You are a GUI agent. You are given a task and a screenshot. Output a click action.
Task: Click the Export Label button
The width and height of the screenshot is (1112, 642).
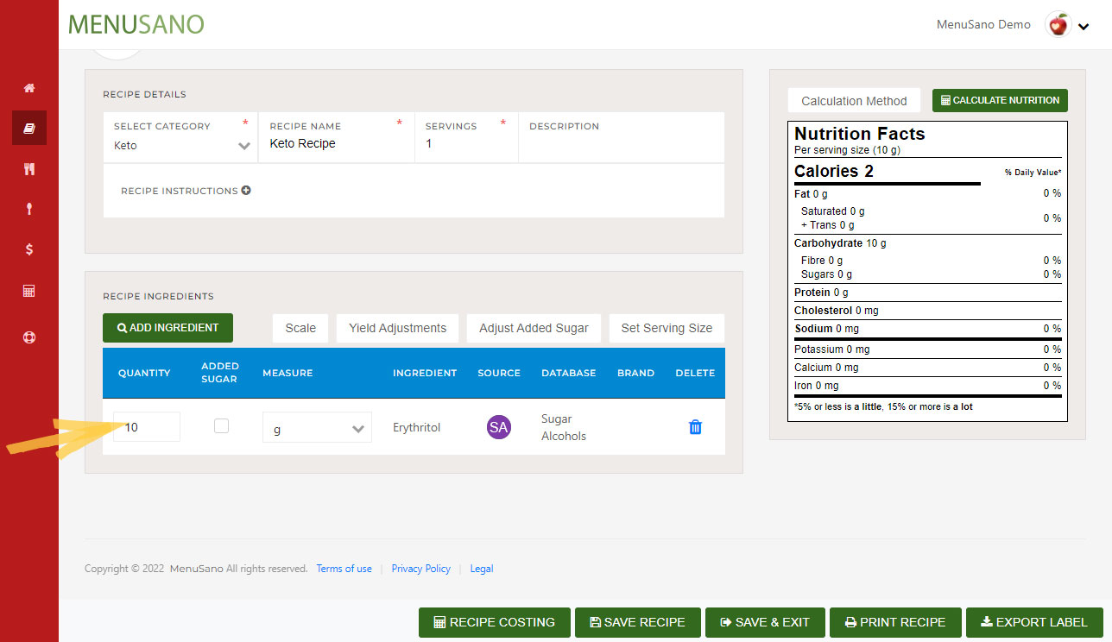tap(1034, 622)
